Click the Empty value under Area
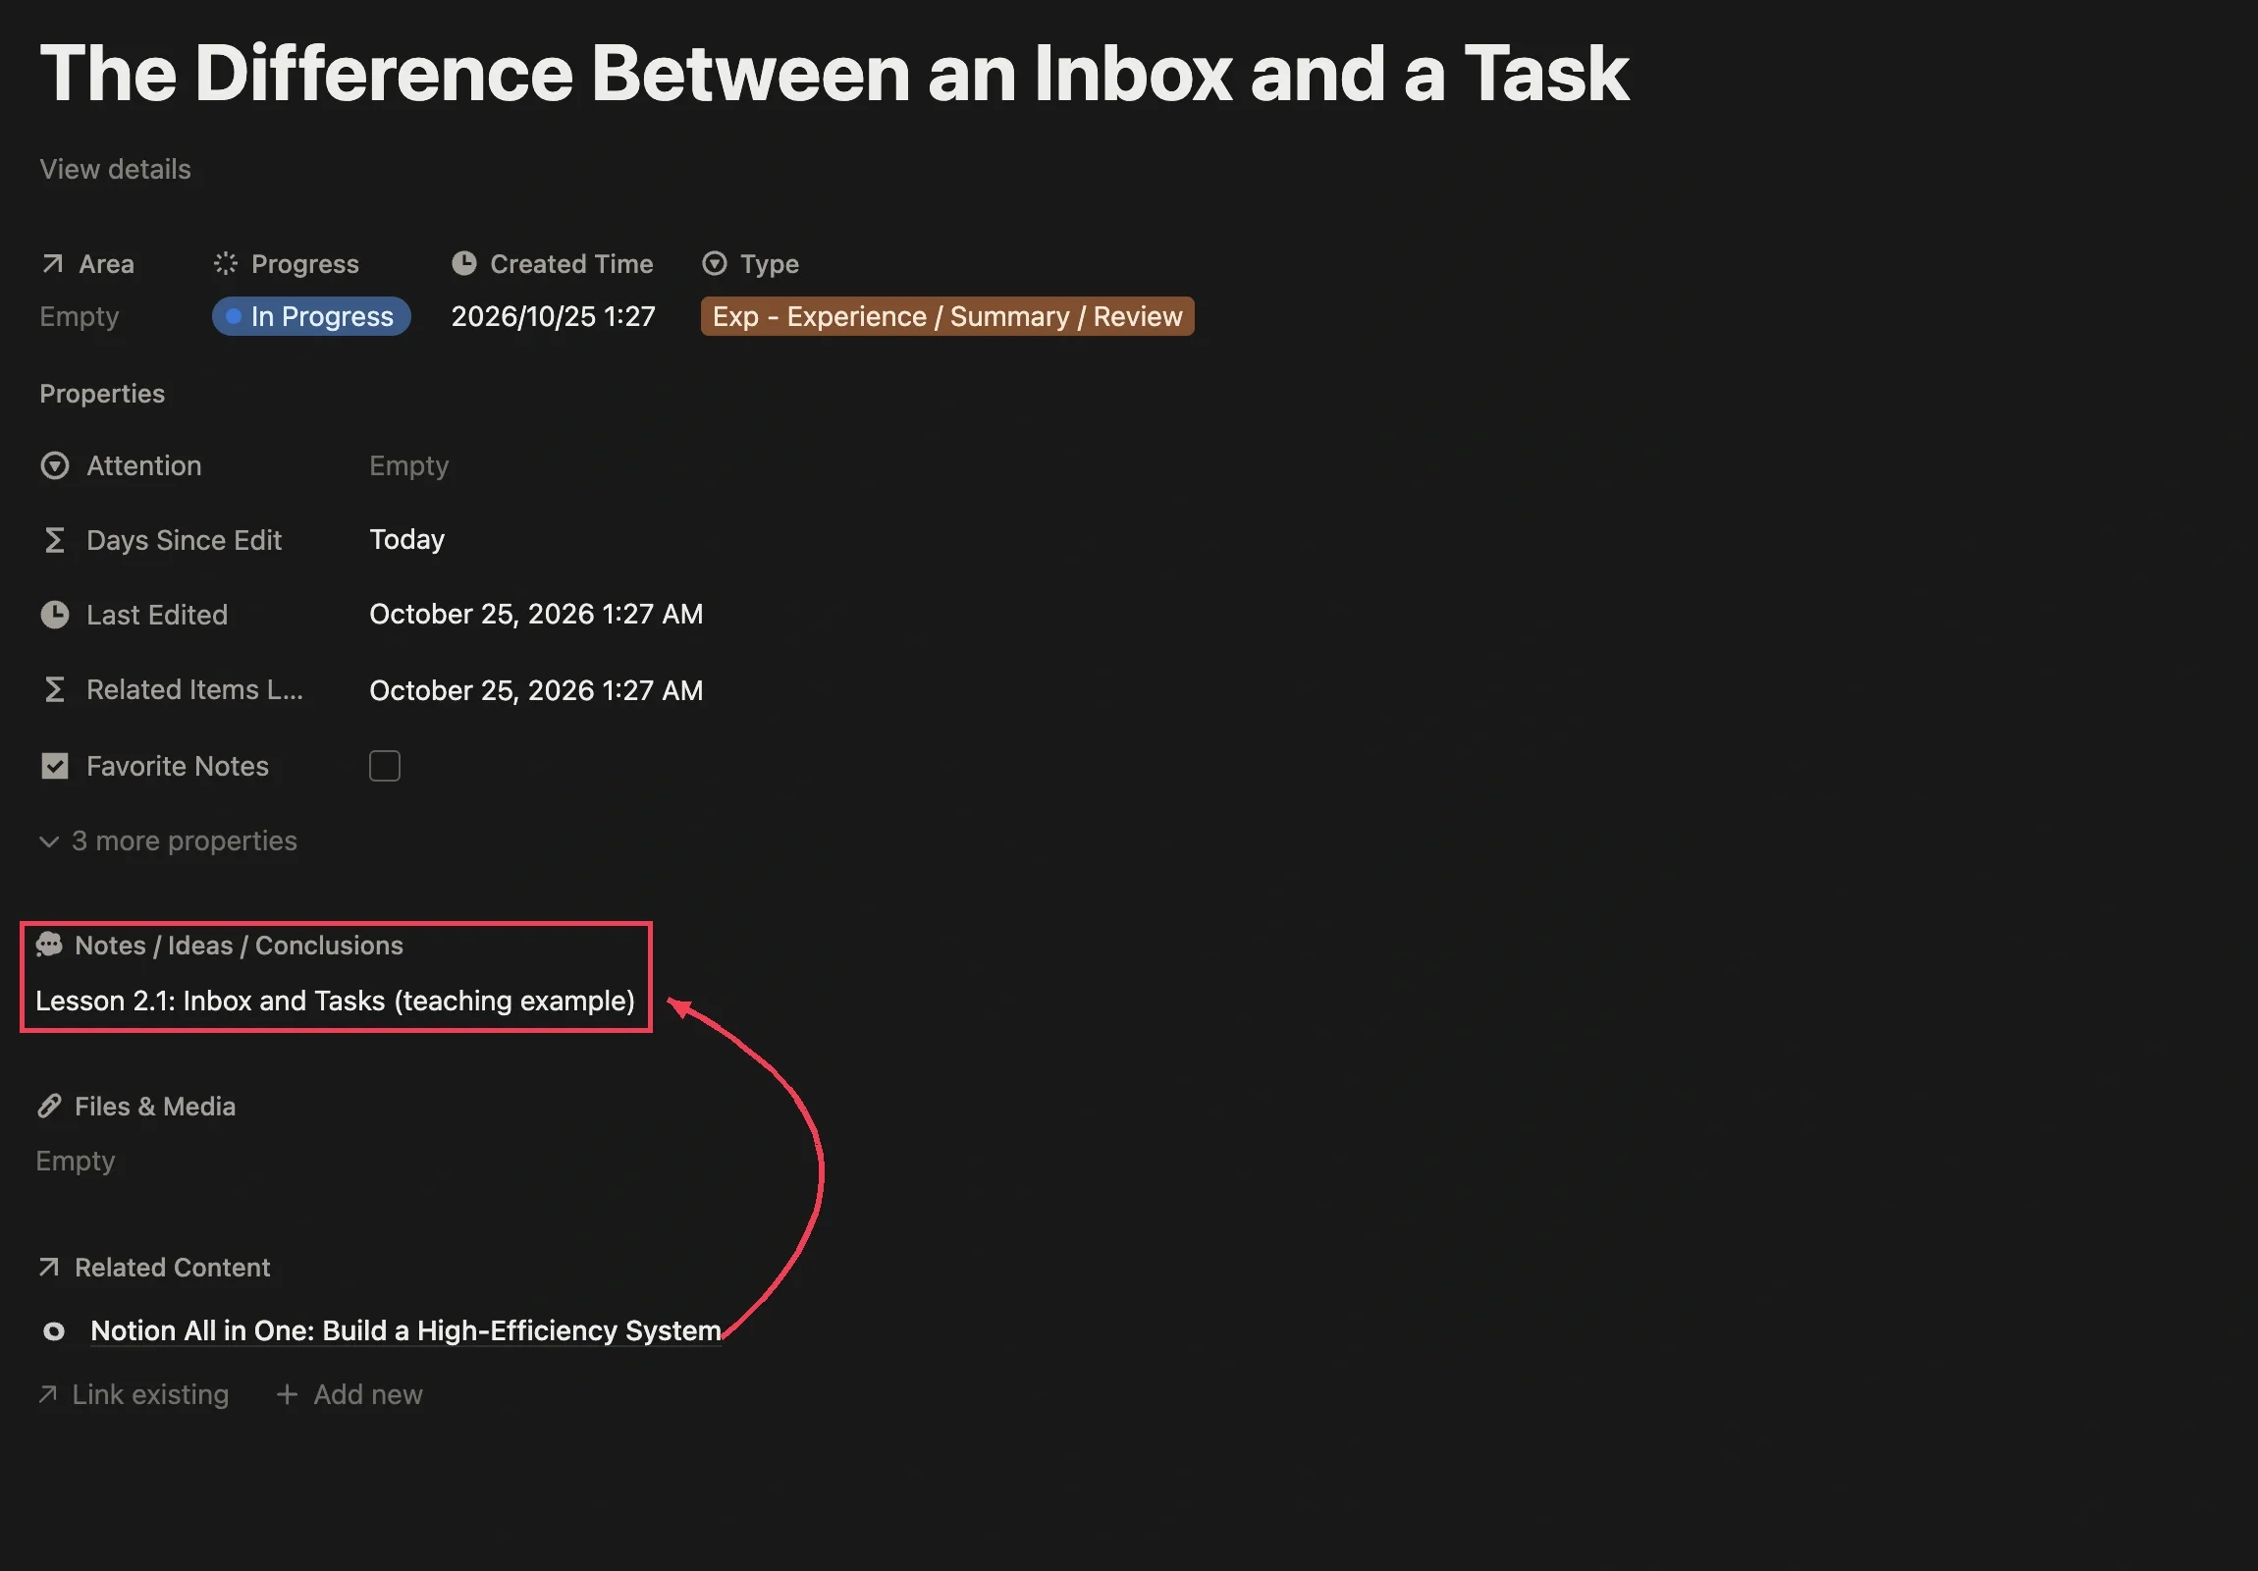 [80, 317]
